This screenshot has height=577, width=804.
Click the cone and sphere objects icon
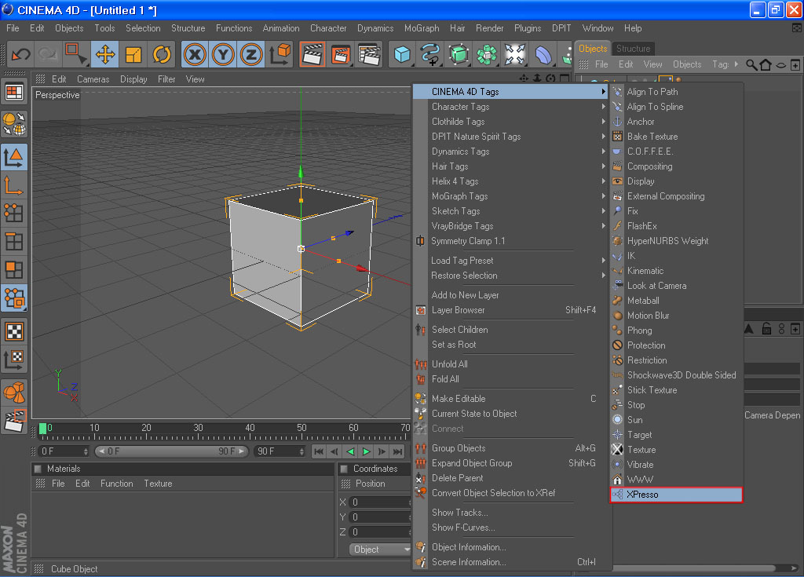point(14,393)
